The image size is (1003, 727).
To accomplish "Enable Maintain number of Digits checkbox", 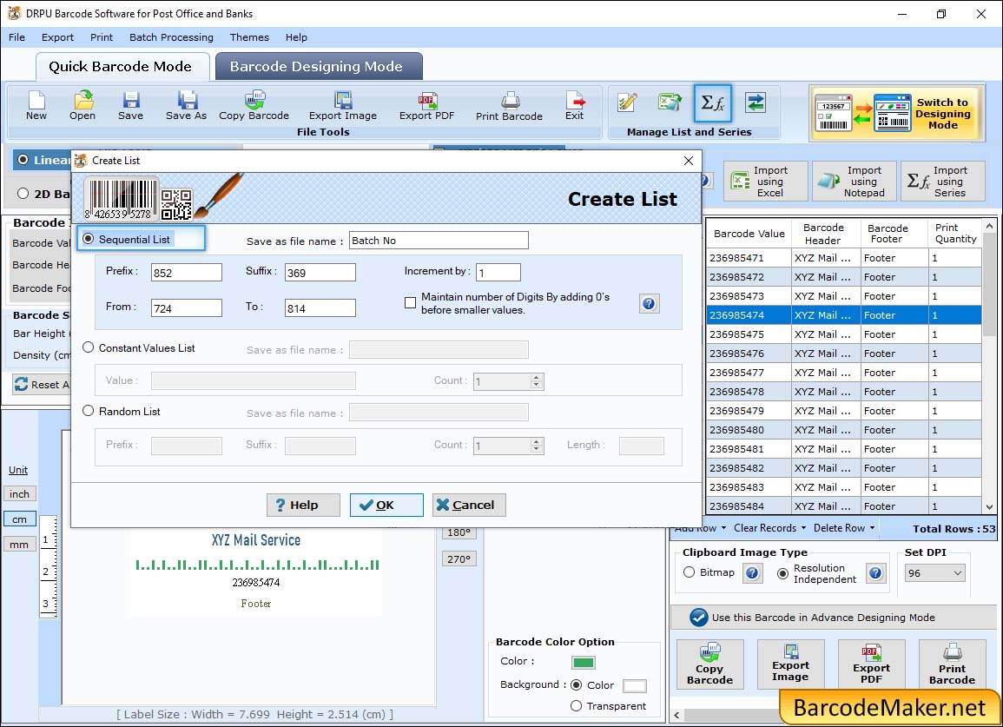I will coord(411,303).
